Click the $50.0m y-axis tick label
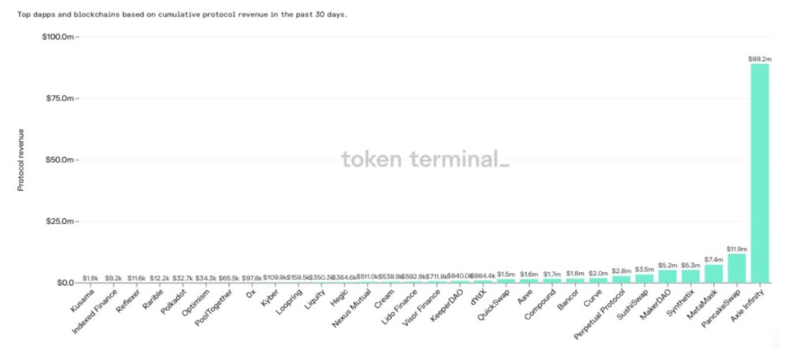 point(60,160)
